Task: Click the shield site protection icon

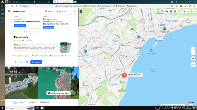Action: point(21,6)
